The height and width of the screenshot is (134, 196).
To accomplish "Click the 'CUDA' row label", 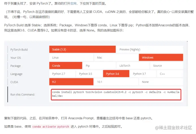I will click(14, 82).
